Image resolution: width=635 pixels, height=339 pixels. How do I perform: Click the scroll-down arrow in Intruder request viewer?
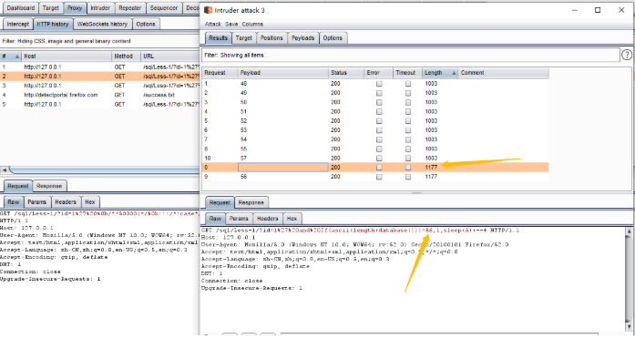point(629,327)
